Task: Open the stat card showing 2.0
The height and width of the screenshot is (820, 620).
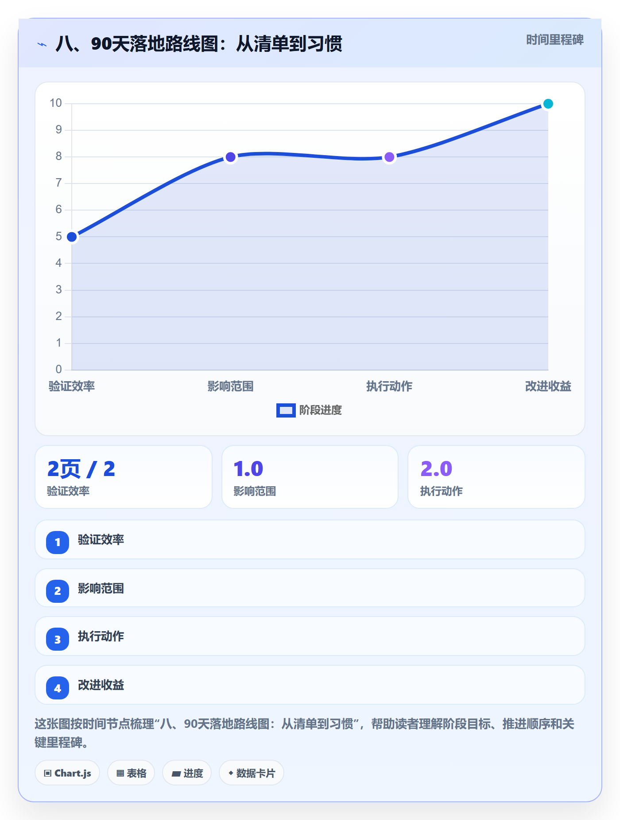Action: (496, 477)
